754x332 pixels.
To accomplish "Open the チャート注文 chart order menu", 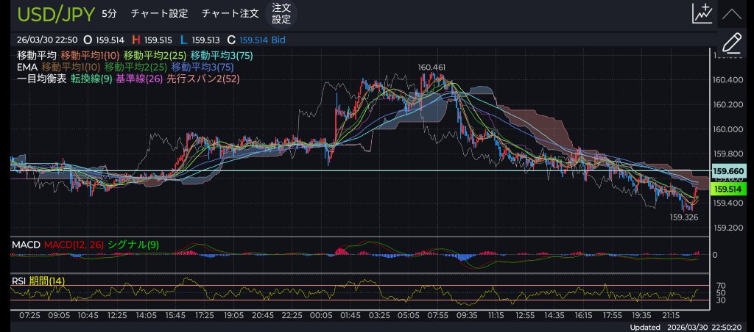I will point(230,13).
